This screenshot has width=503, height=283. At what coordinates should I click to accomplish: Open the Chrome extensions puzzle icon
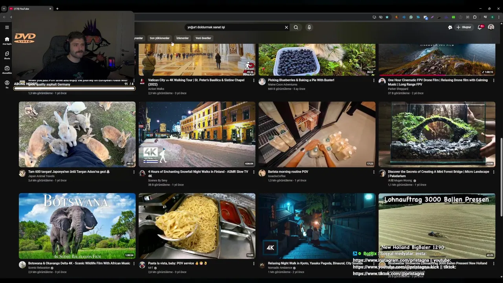click(x=475, y=17)
